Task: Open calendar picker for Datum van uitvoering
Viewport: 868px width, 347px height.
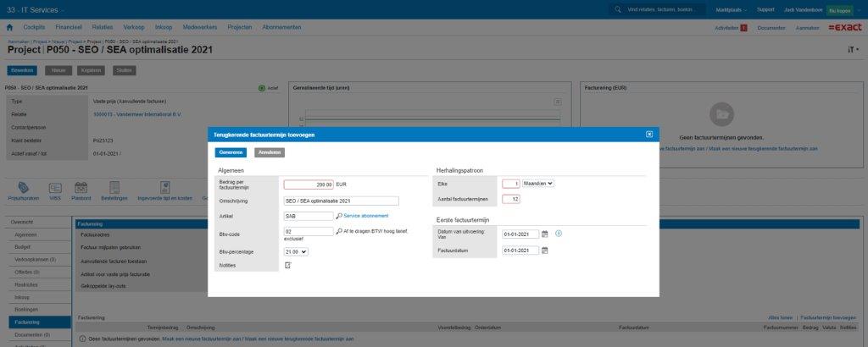Action: (x=545, y=234)
